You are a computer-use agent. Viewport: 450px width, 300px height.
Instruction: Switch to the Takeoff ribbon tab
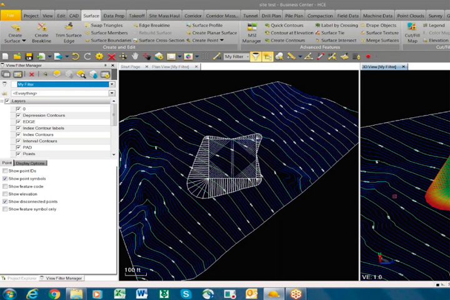point(137,16)
